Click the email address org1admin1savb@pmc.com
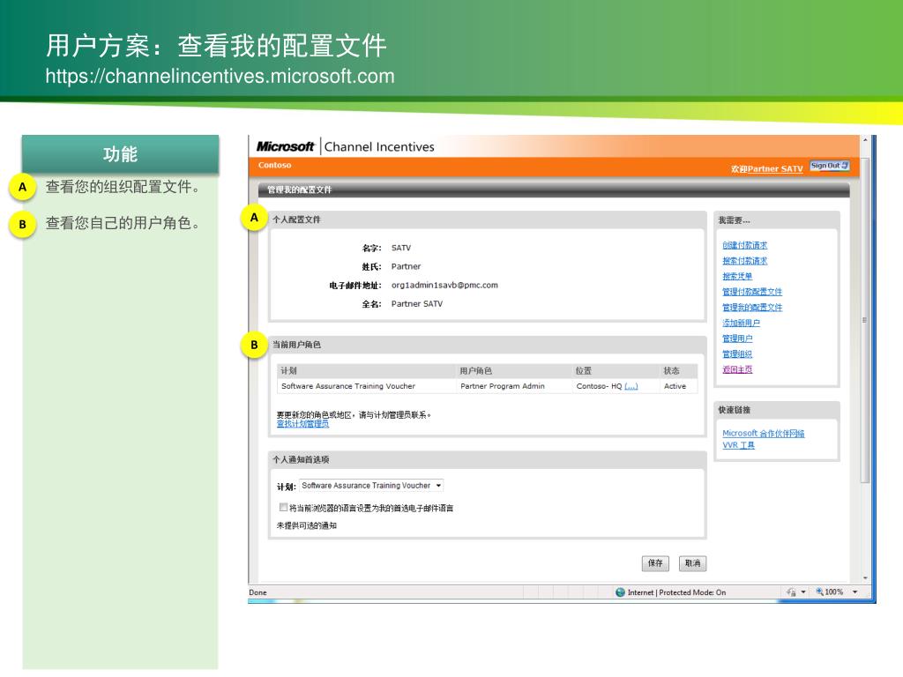The width and height of the screenshot is (903, 677). click(444, 285)
